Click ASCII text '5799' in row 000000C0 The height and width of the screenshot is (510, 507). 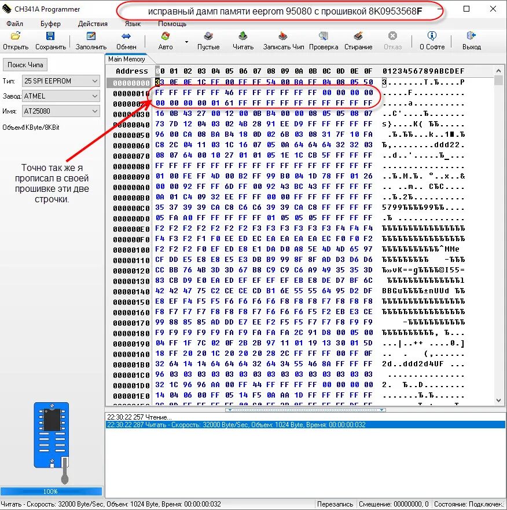[392, 207]
